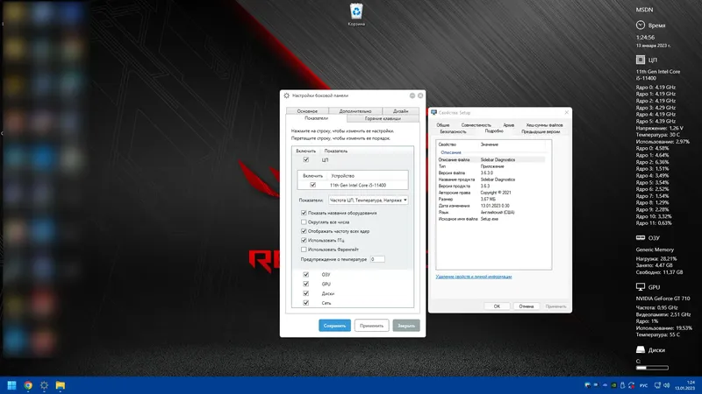This screenshot has height=394, width=702.
Task: Click the update tray icon with red badge
Action: [x=631, y=385]
